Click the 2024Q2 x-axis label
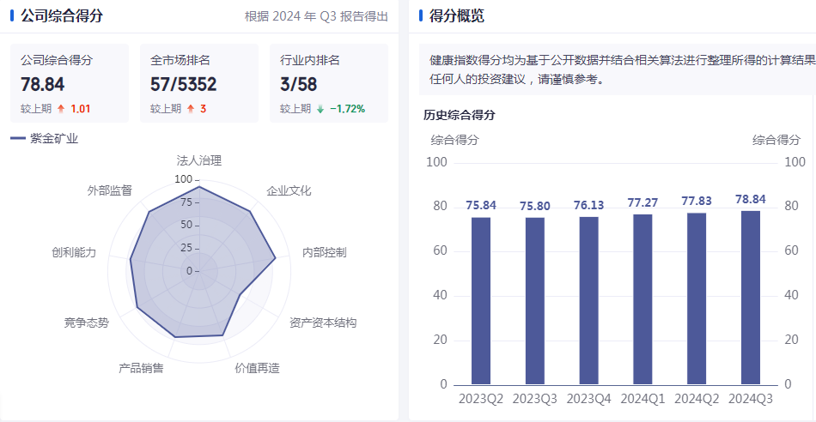 pyautogui.click(x=697, y=399)
